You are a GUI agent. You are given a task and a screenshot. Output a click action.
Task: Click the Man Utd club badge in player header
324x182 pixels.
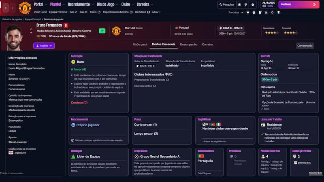(116, 31)
